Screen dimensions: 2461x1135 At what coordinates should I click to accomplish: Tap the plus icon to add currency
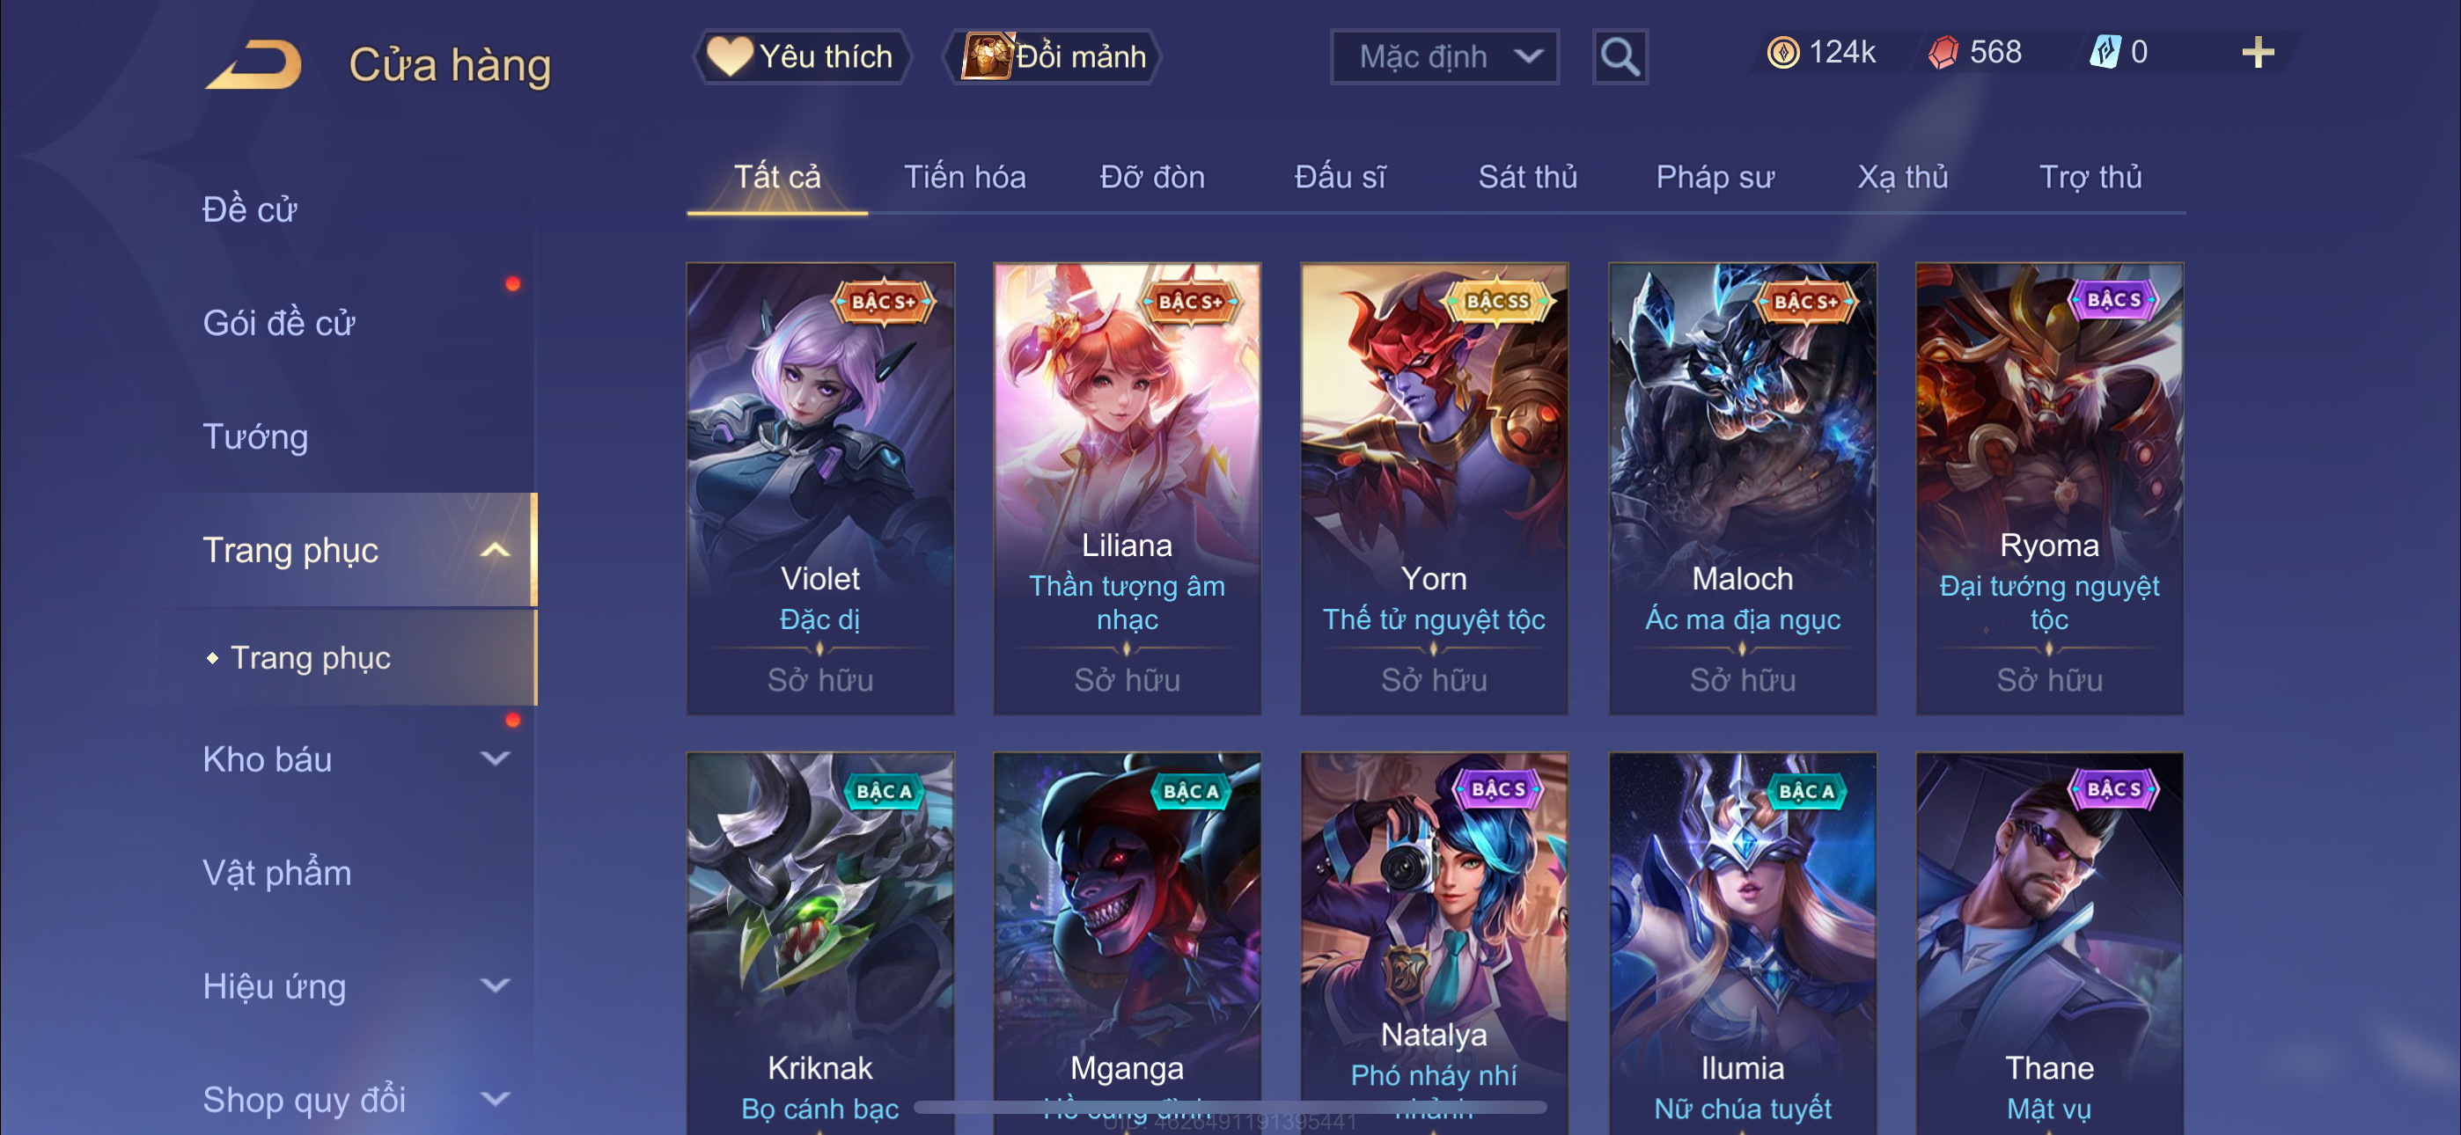tap(2258, 53)
